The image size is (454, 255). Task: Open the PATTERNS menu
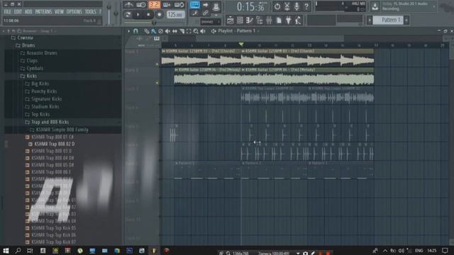pos(43,11)
